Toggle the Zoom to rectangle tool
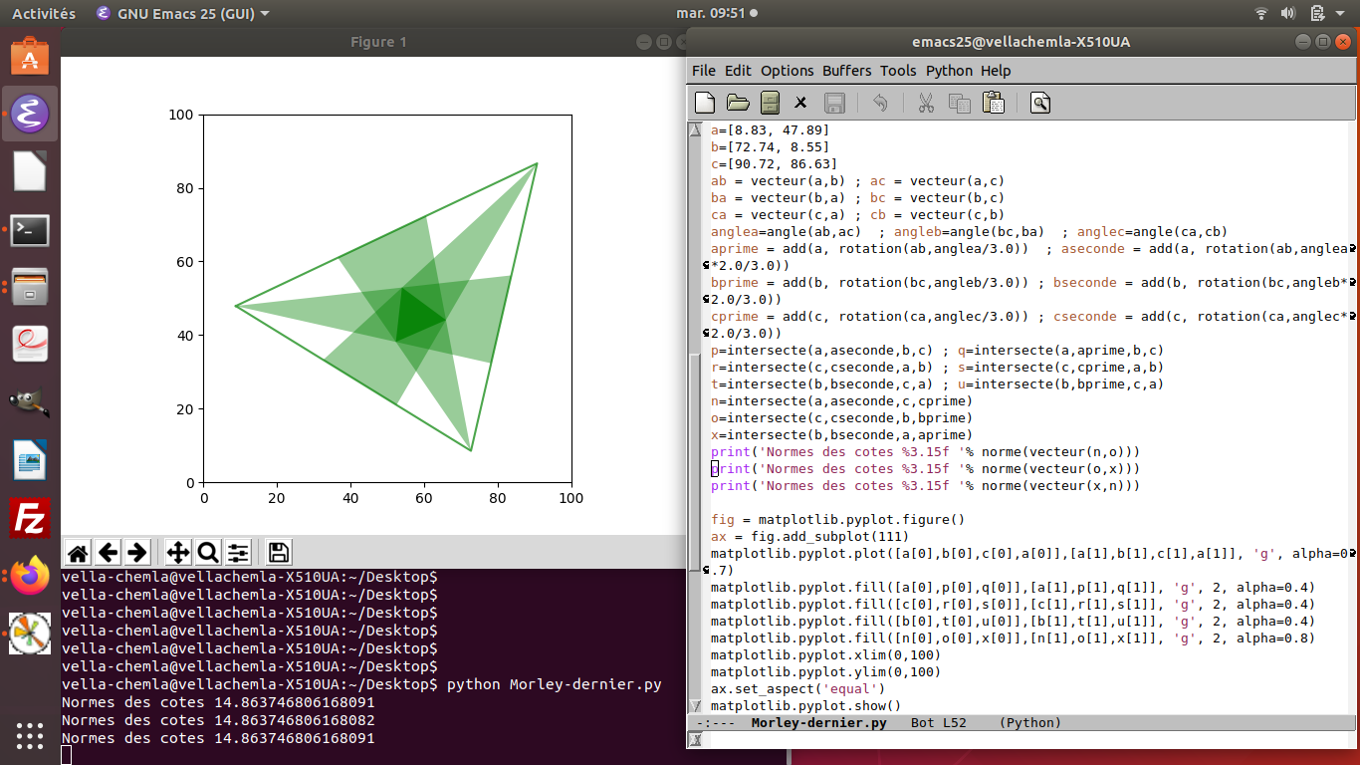This screenshot has width=1360, height=765. pyautogui.click(x=207, y=553)
